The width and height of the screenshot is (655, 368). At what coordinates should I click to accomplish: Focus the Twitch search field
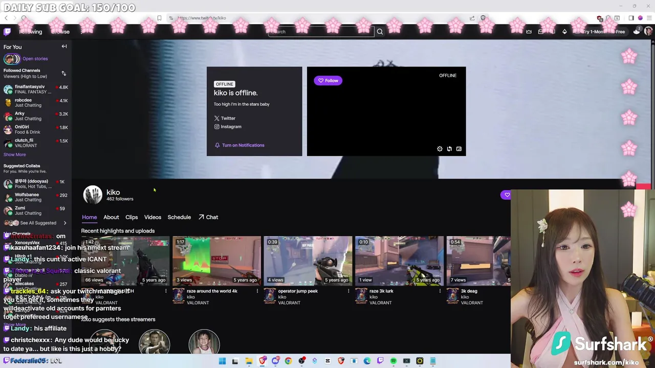tap(321, 32)
